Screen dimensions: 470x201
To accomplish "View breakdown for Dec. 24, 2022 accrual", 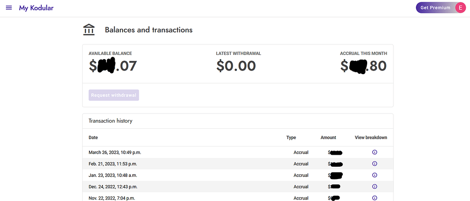I will click(x=375, y=186).
